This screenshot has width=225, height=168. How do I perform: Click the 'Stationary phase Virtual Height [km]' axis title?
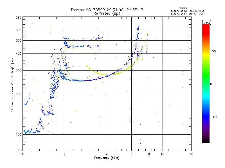pos(12,84)
